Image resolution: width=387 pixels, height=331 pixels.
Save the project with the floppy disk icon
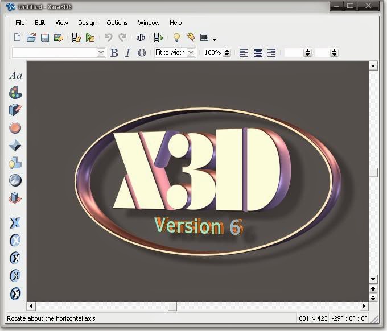(44, 38)
